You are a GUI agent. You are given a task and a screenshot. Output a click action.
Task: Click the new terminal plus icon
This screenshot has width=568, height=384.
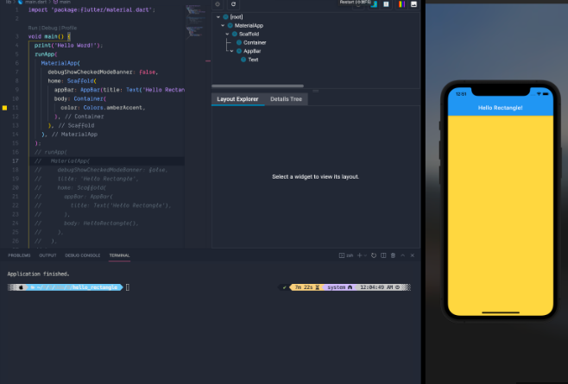(x=359, y=255)
